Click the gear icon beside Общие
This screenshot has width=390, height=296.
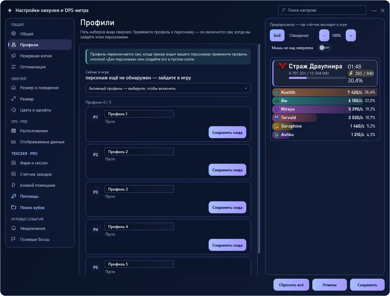(14, 34)
